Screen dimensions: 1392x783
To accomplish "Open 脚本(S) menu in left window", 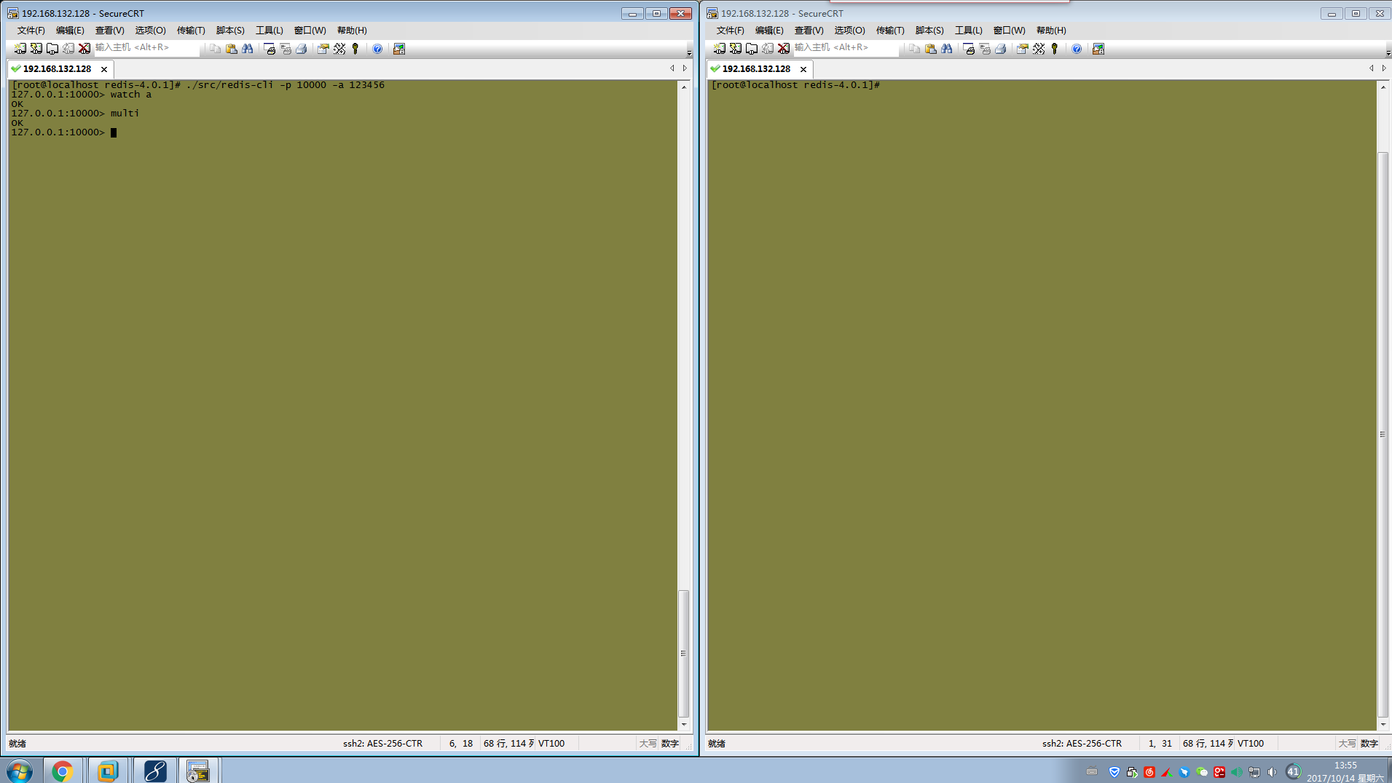I will pyautogui.click(x=230, y=31).
